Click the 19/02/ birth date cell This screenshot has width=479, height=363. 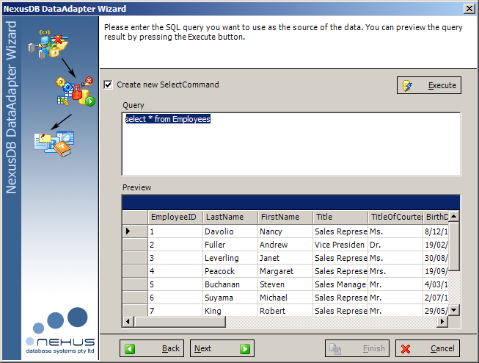tap(436, 245)
